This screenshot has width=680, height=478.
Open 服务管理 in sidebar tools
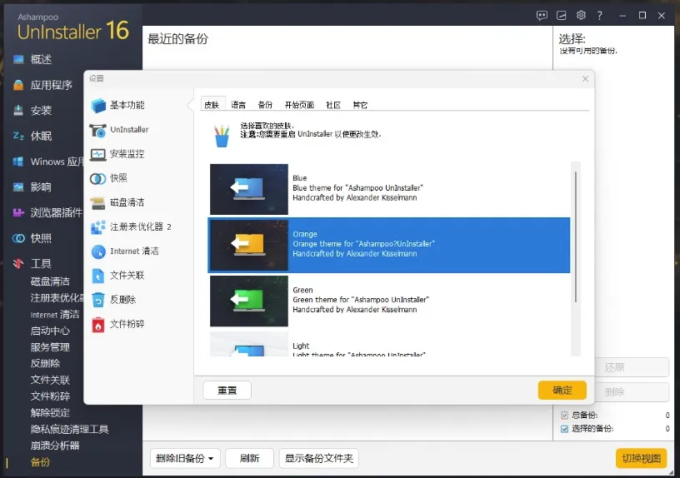point(50,347)
